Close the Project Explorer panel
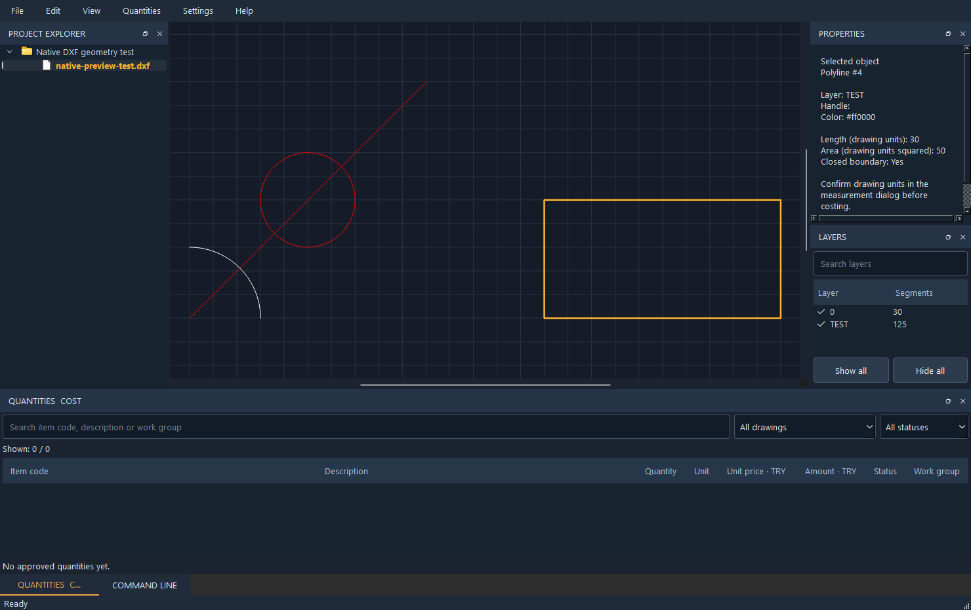The width and height of the screenshot is (971, 610). click(x=159, y=33)
